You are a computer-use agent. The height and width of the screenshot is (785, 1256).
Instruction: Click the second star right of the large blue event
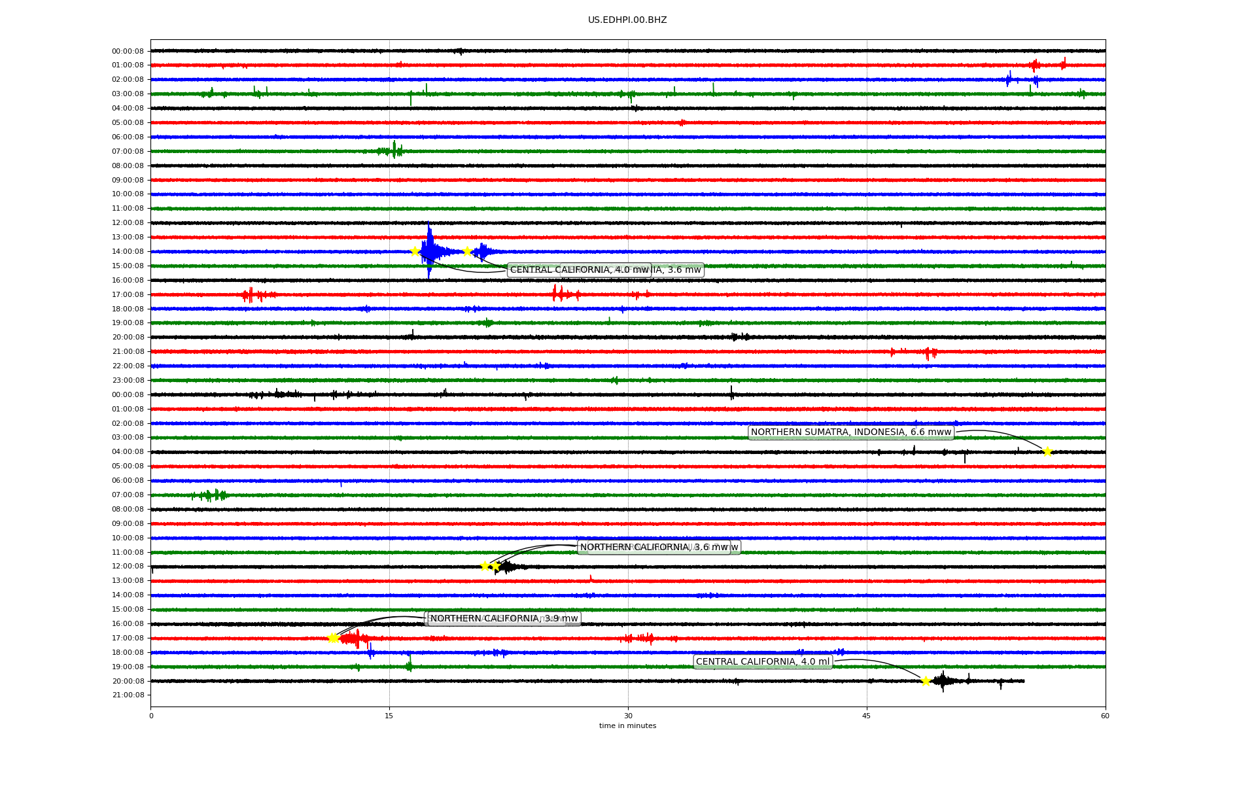tap(467, 251)
